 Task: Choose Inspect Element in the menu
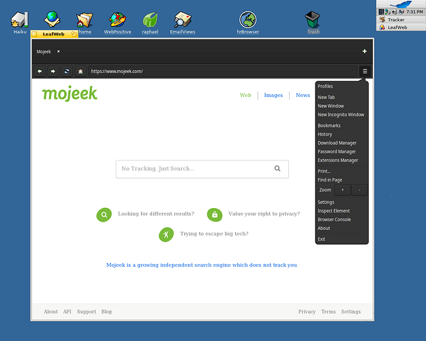341,211
